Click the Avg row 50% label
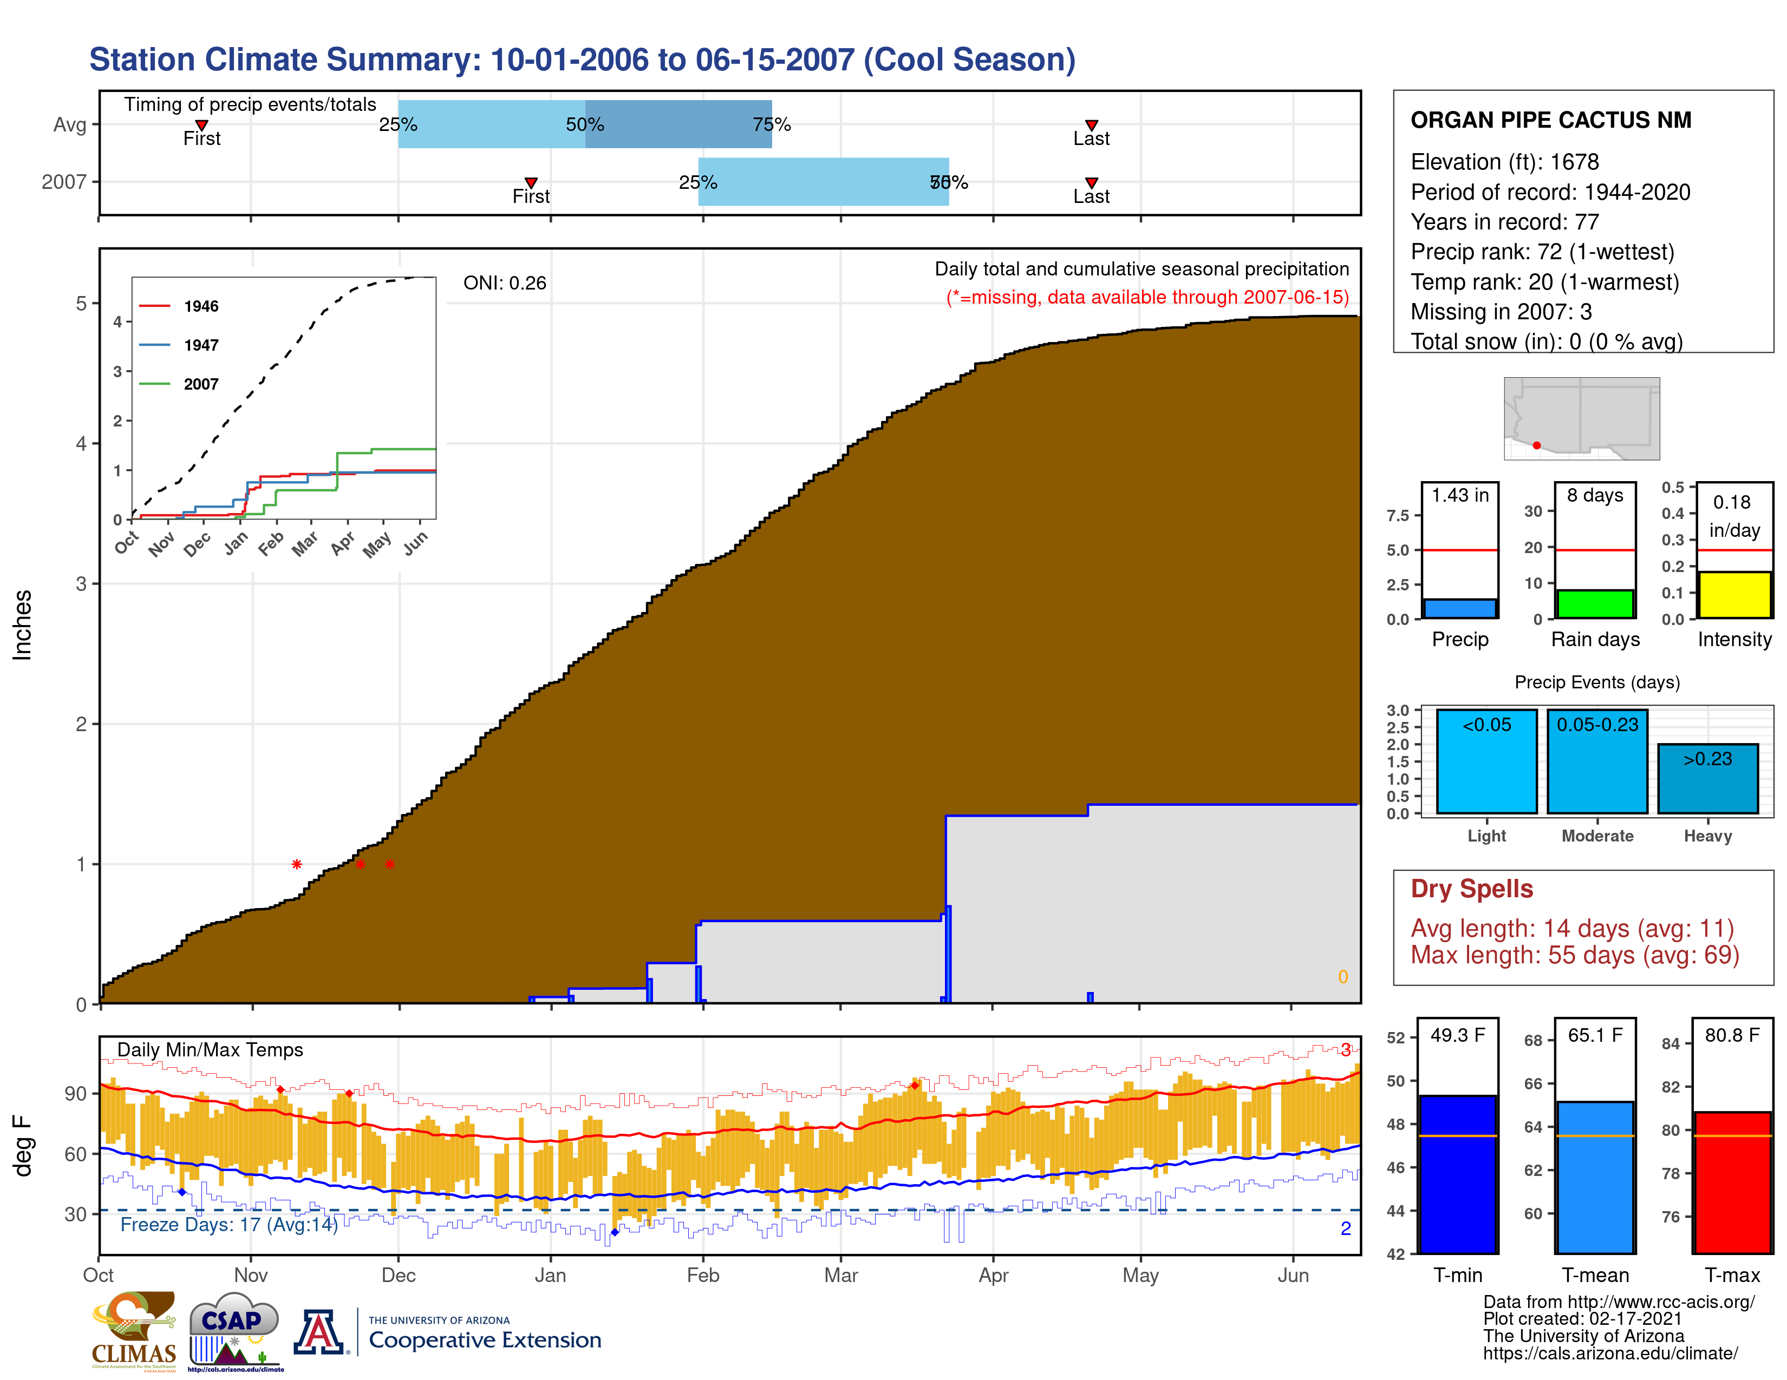The height and width of the screenshot is (1380, 1787). coord(585,124)
